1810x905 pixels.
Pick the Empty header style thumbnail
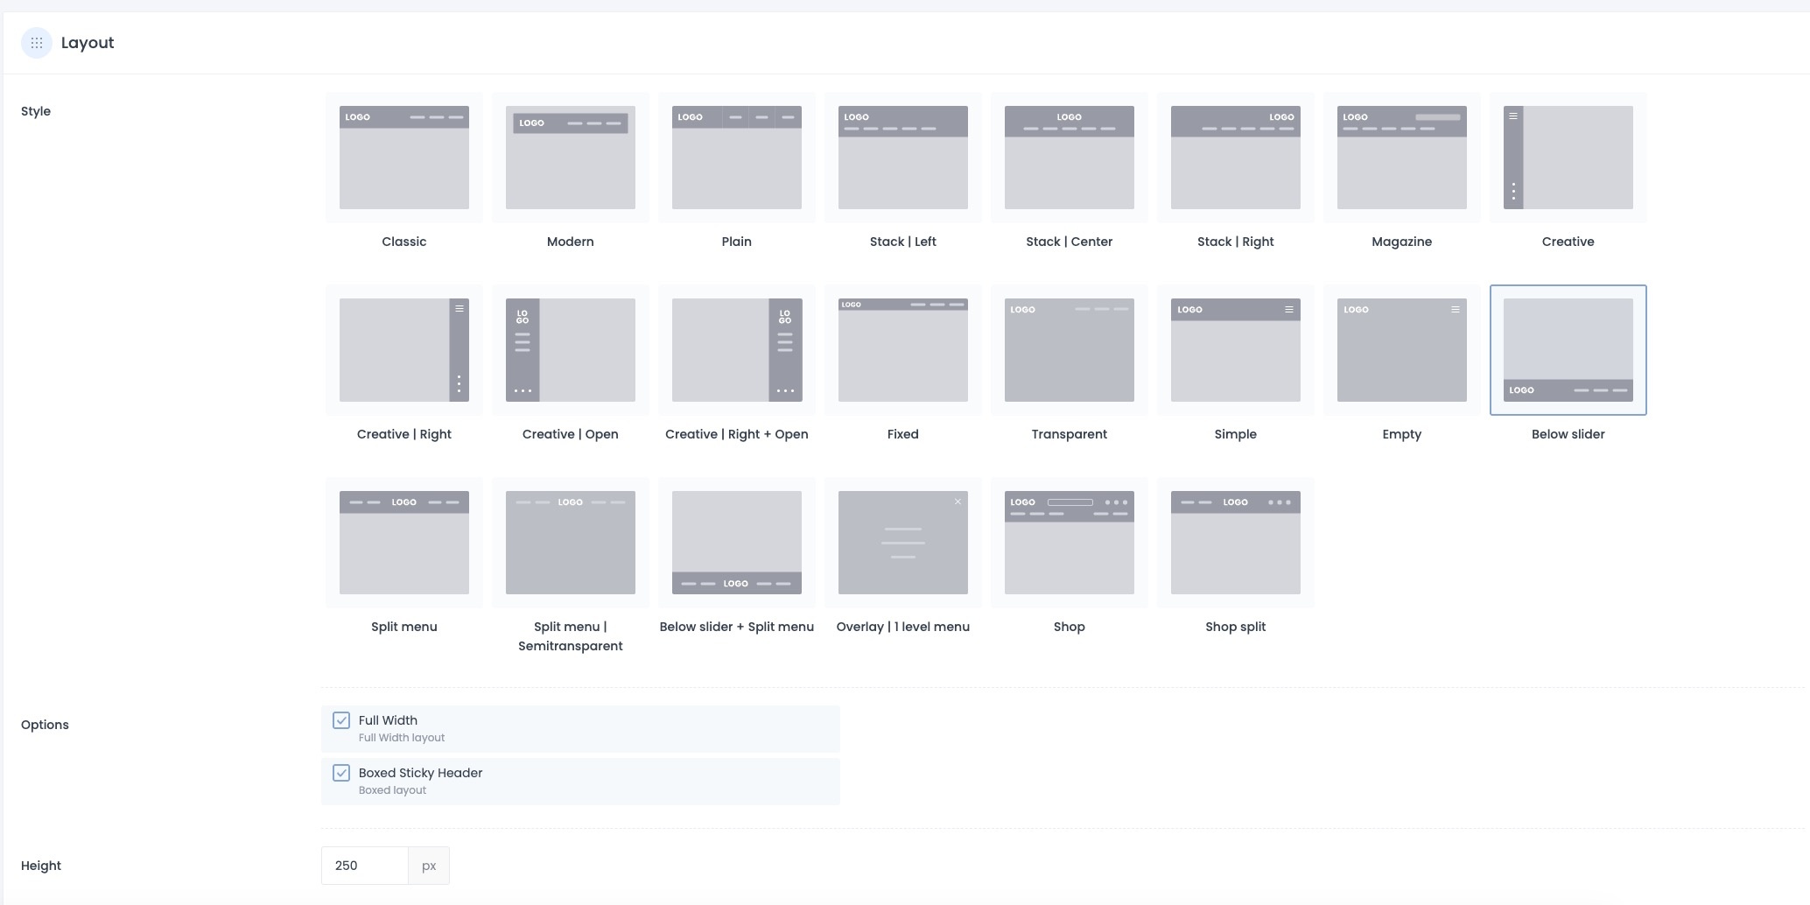[x=1401, y=350]
